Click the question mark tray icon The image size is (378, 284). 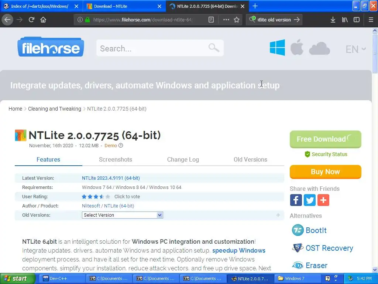(327, 278)
